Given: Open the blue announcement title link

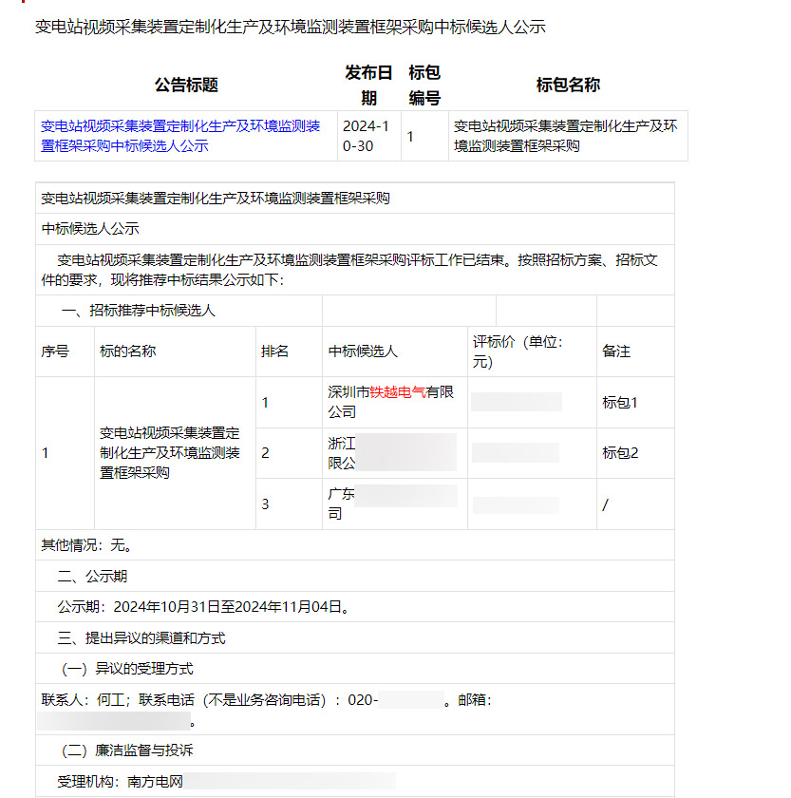Looking at the screenshot, I should coord(180,136).
